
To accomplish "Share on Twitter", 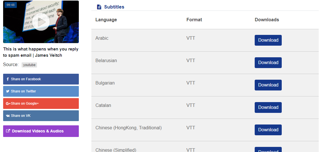I will coord(41,91).
